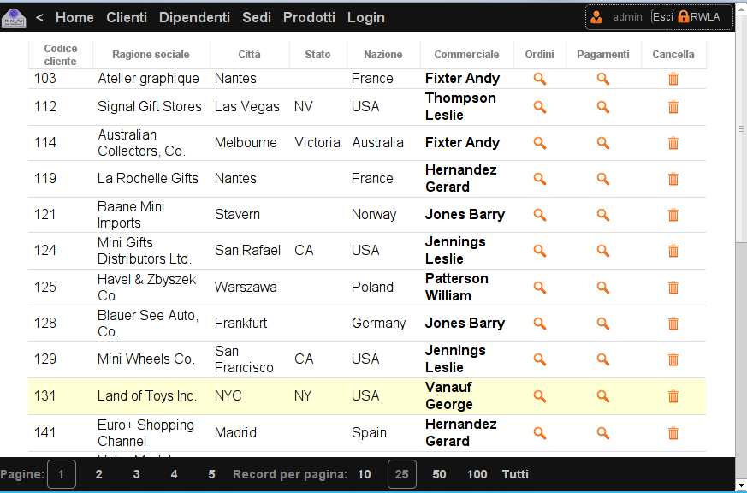Open orders for Atelier graphique

click(x=540, y=79)
